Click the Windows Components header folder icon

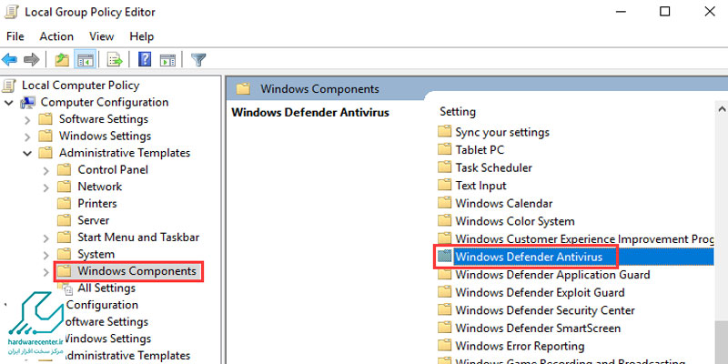[243, 88]
